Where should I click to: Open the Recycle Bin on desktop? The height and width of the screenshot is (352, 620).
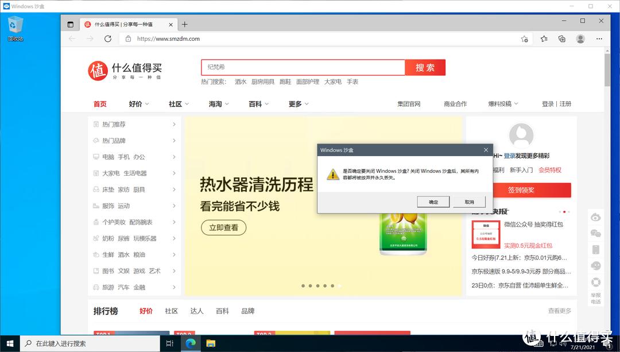click(14, 24)
